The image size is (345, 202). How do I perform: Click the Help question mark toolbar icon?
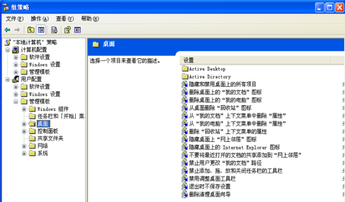pos(67,30)
